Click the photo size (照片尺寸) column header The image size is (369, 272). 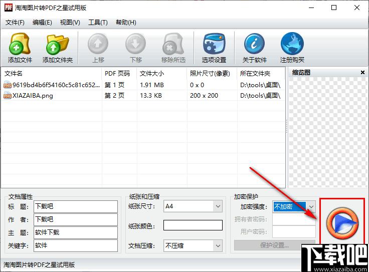point(212,74)
